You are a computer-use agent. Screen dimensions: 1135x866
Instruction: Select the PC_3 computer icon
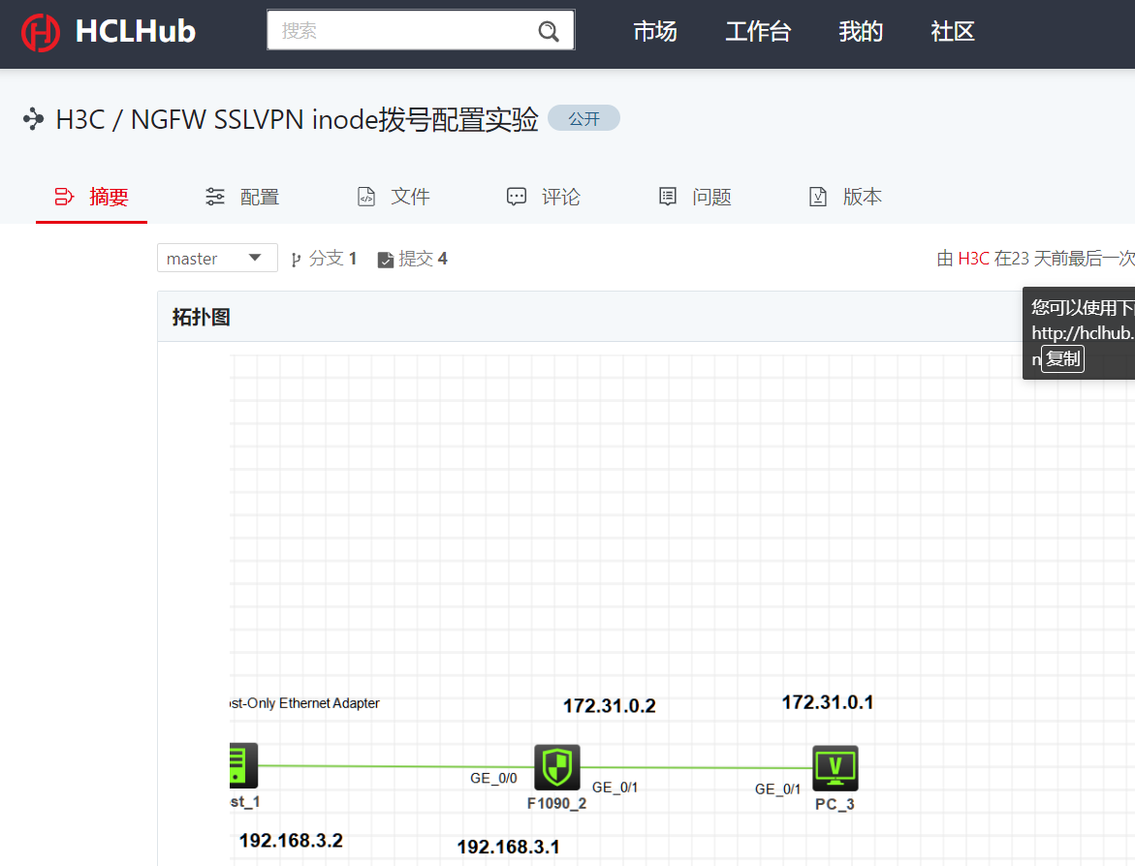pyautogui.click(x=835, y=768)
